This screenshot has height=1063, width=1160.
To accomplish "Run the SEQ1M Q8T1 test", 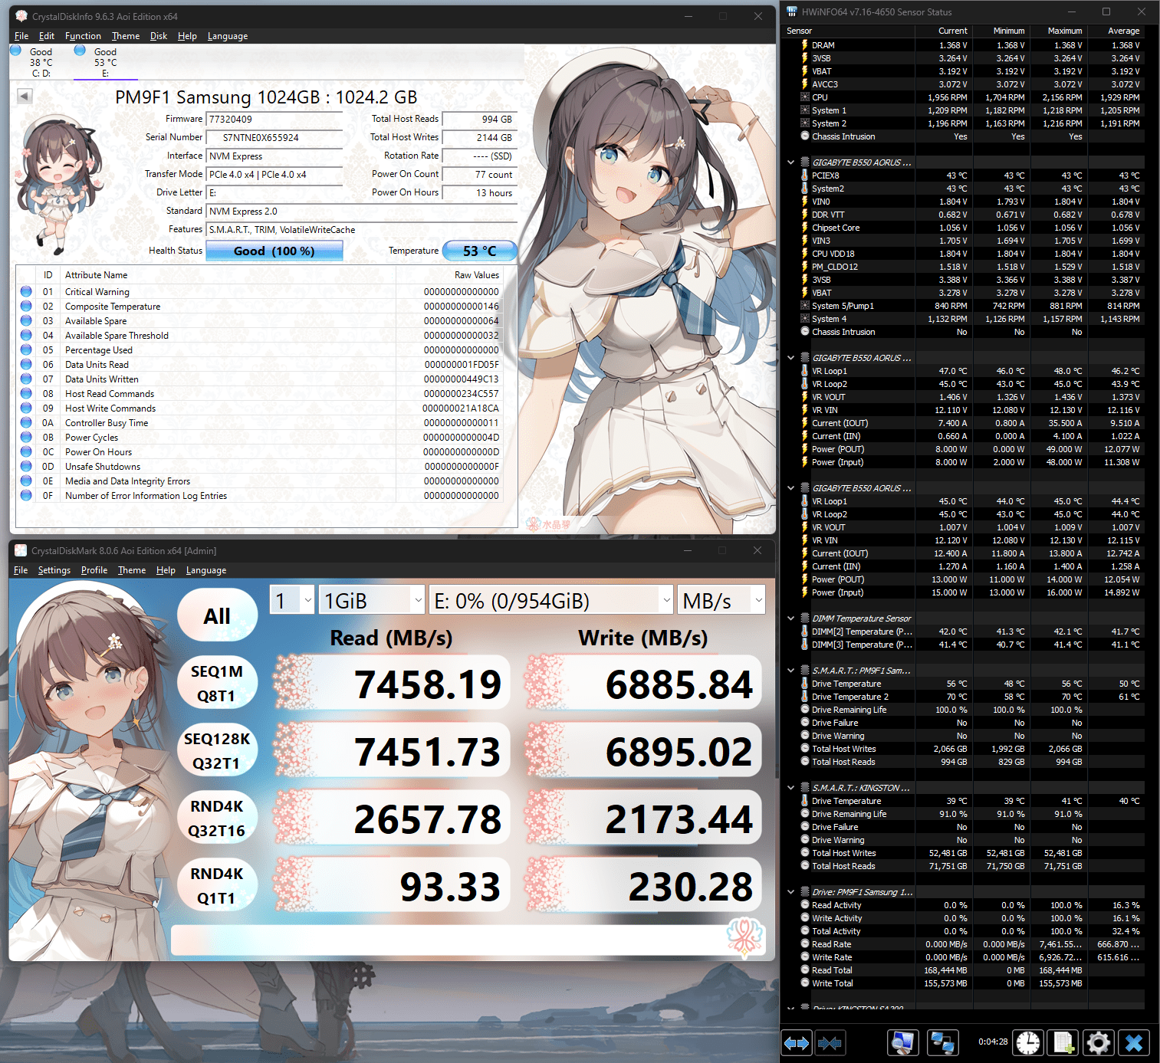I will click(x=217, y=683).
